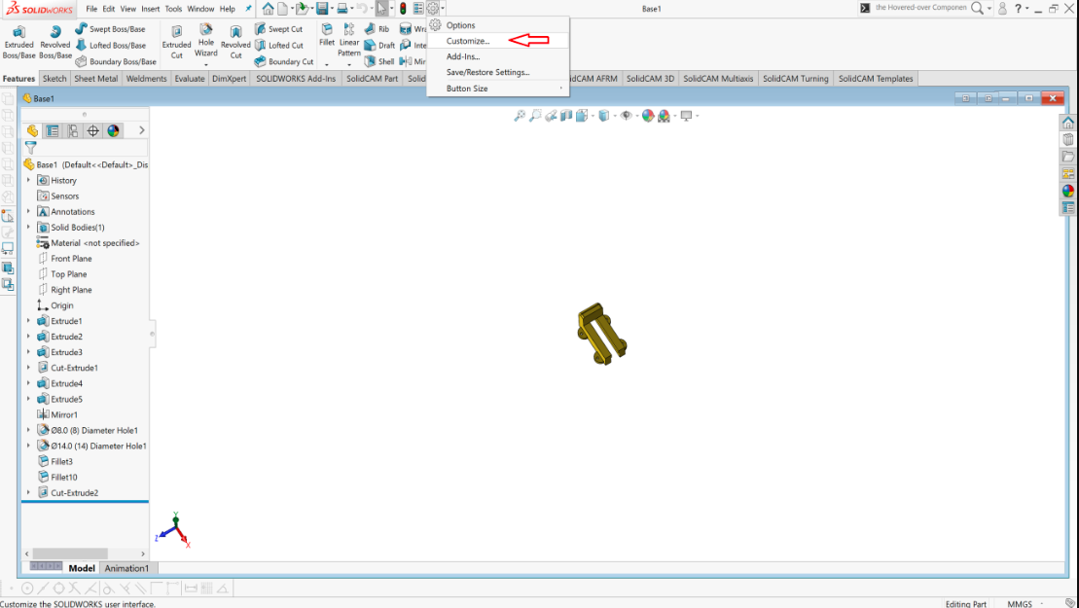The image size is (1079, 608).
Task: Select the Shell tool
Action: tap(379, 61)
